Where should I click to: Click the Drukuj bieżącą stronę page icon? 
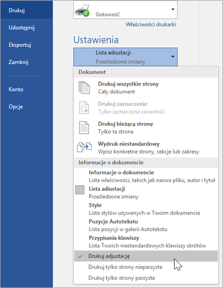tap(84, 128)
